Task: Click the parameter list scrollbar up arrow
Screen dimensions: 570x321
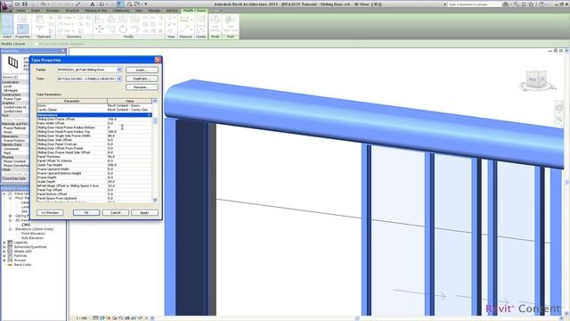Action: pos(155,101)
